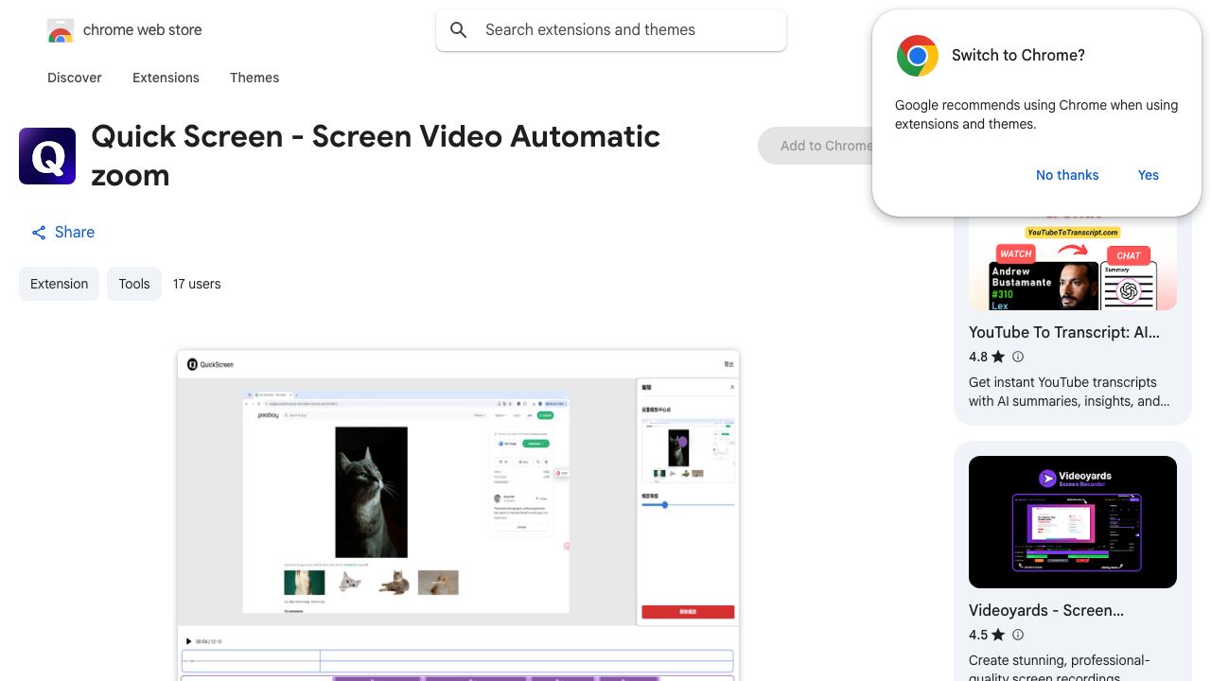Click the Chrome logo in the popup

click(x=917, y=56)
